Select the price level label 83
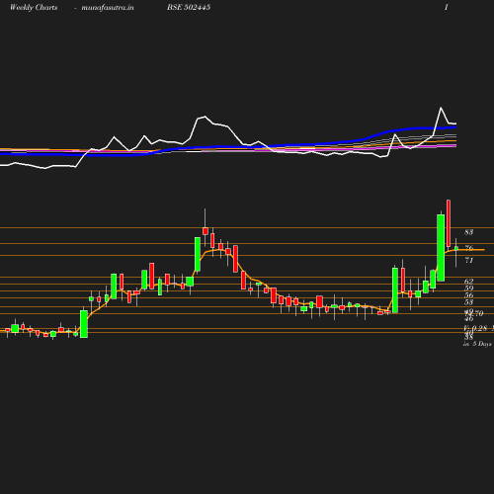The width and height of the screenshot is (494, 494). pyautogui.click(x=468, y=232)
